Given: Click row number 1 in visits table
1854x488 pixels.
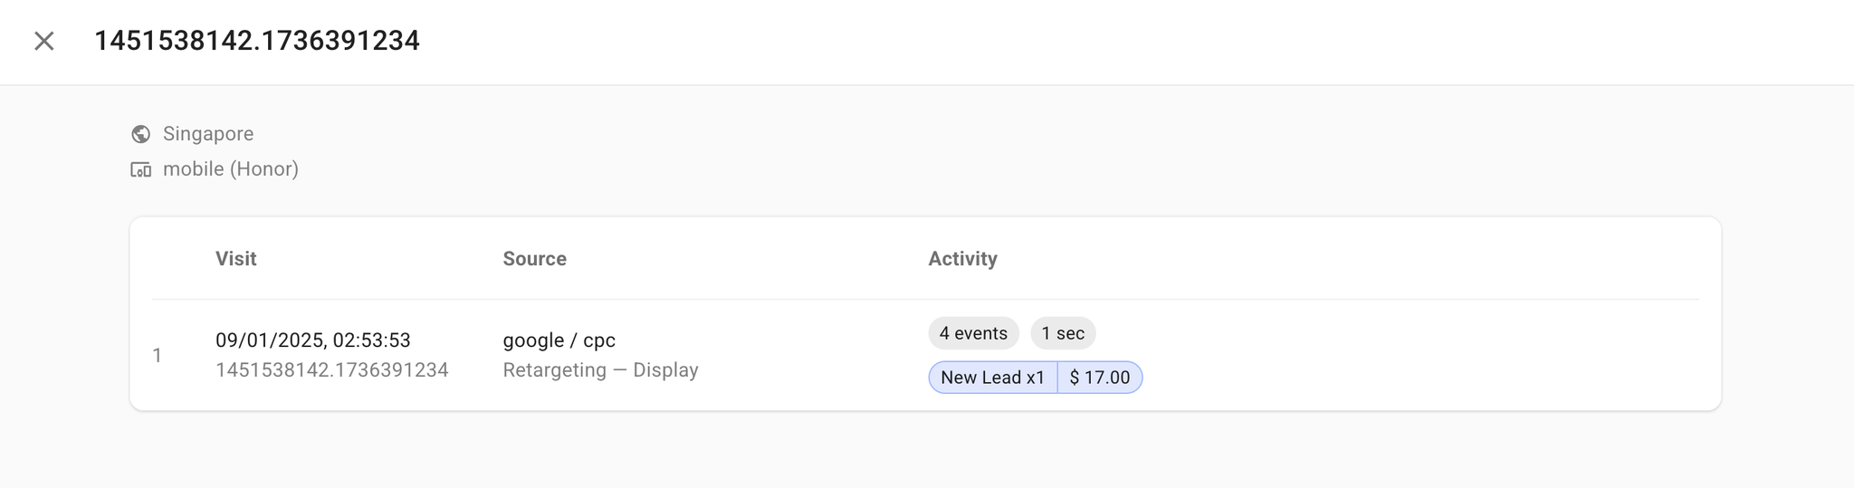Looking at the screenshot, I should pos(158,356).
